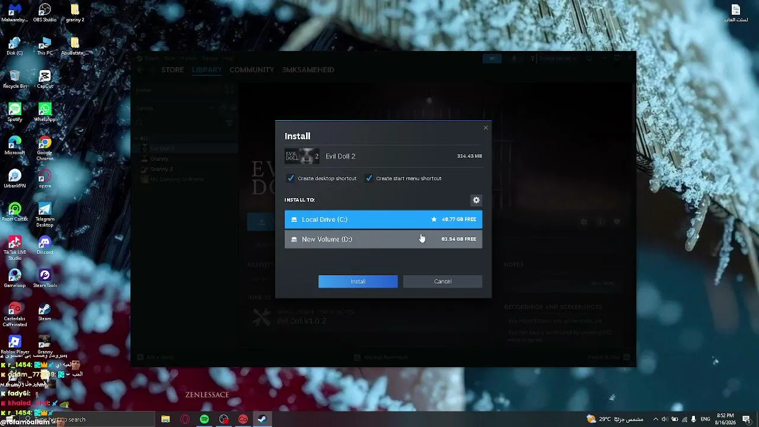759x427 pixels.
Task: Open the clock showing 8:52 PM
Action: [x=725, y=419]
